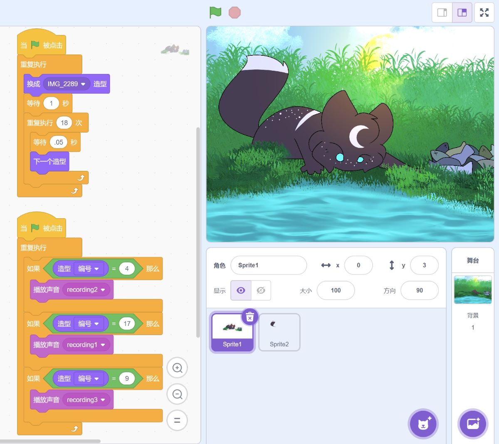Delete Sprite1 with the trash icon

tap(250, 317)
